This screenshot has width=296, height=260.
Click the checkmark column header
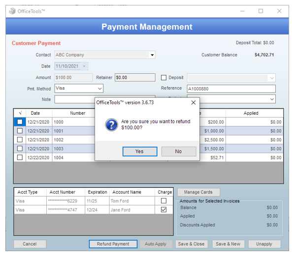[20, 113]
